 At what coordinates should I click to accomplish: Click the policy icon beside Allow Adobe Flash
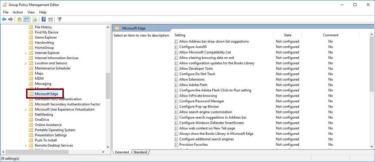click(x=176, y=85)
